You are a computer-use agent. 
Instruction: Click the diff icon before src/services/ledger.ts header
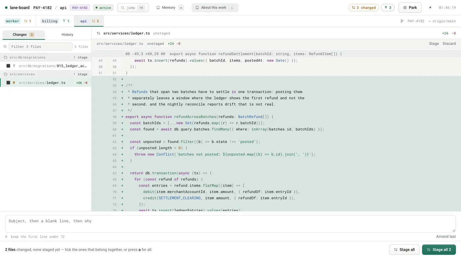tap(98, 33)
